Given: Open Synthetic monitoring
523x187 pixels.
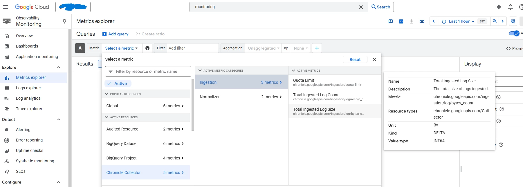Looking at the screenshot, I should 33,161.
